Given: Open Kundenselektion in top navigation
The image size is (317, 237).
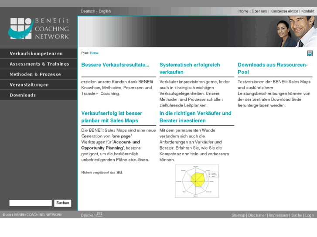Looking at the screenshot, I should (284, 11).
